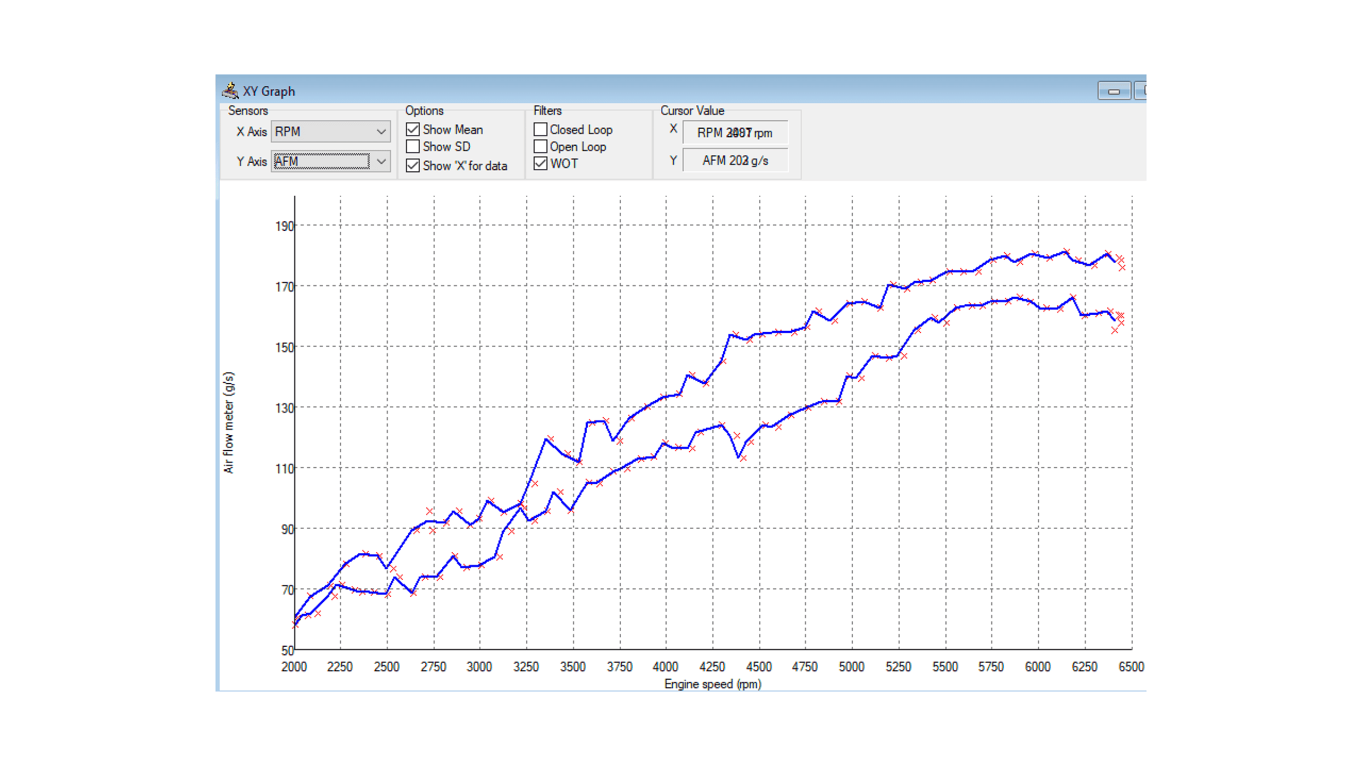Click the 5000 tick on the x-axis
The image size is (1362, 766).
click(x=851, y=667)
